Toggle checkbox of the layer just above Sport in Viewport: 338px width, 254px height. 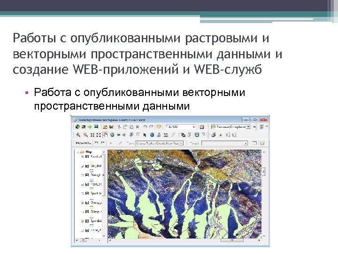87,184
